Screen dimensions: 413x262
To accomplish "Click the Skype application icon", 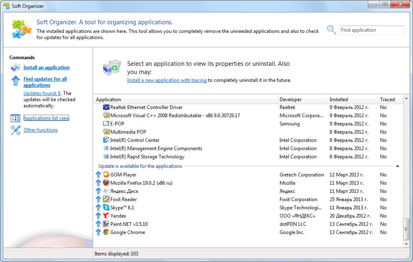I will (106, 208).
